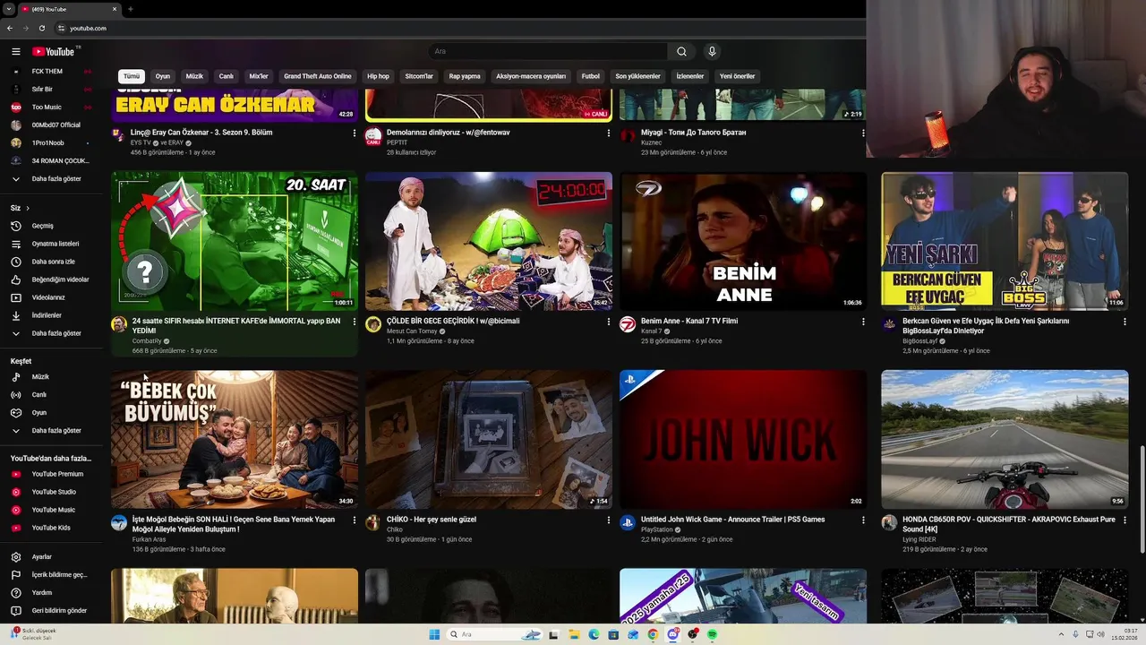Click the search magnifier button

[x=681, y=52]
